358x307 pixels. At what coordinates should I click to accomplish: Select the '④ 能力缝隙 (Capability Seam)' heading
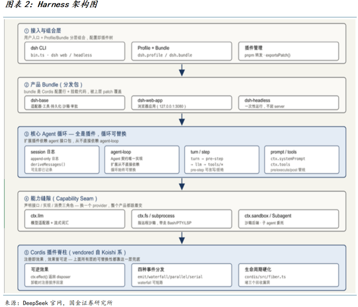click(61, 199)
